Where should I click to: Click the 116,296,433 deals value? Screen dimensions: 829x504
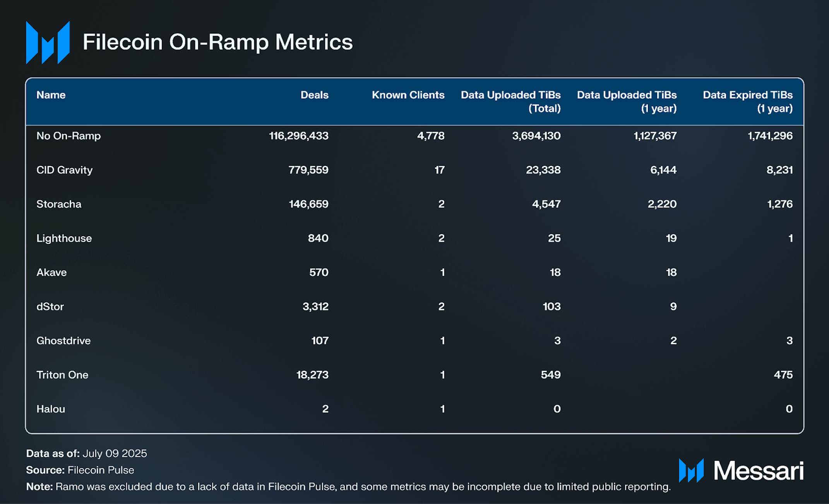pyautogui.click(x=298, y=136)
